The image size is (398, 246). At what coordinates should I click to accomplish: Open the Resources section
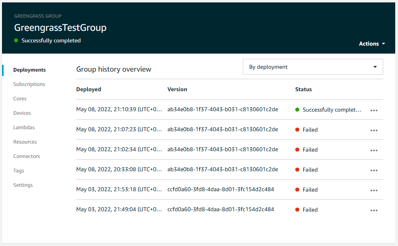point(25,142)
